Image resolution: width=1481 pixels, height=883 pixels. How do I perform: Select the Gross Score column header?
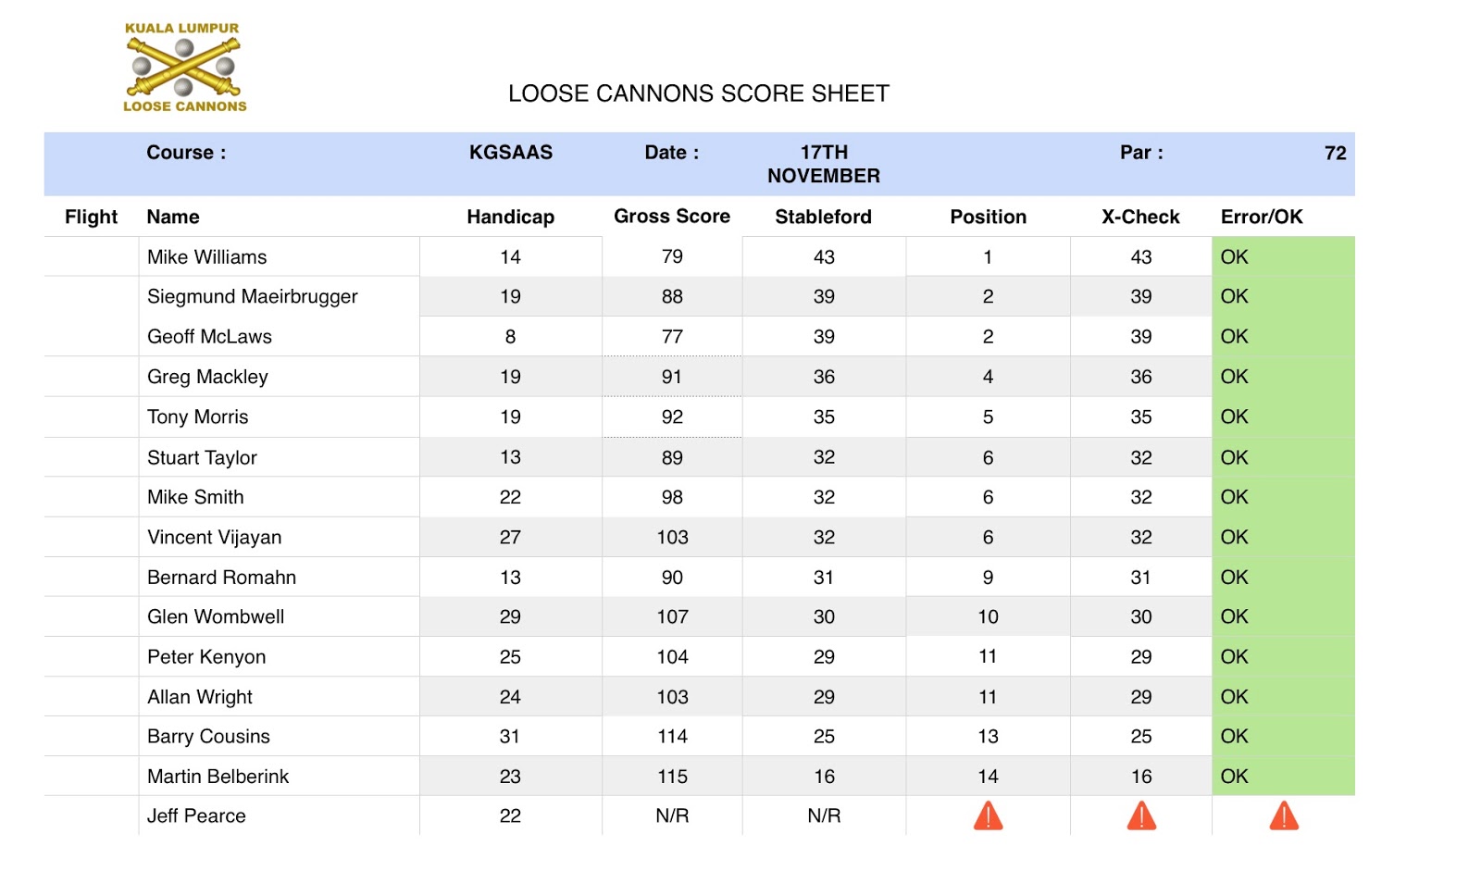671,217
